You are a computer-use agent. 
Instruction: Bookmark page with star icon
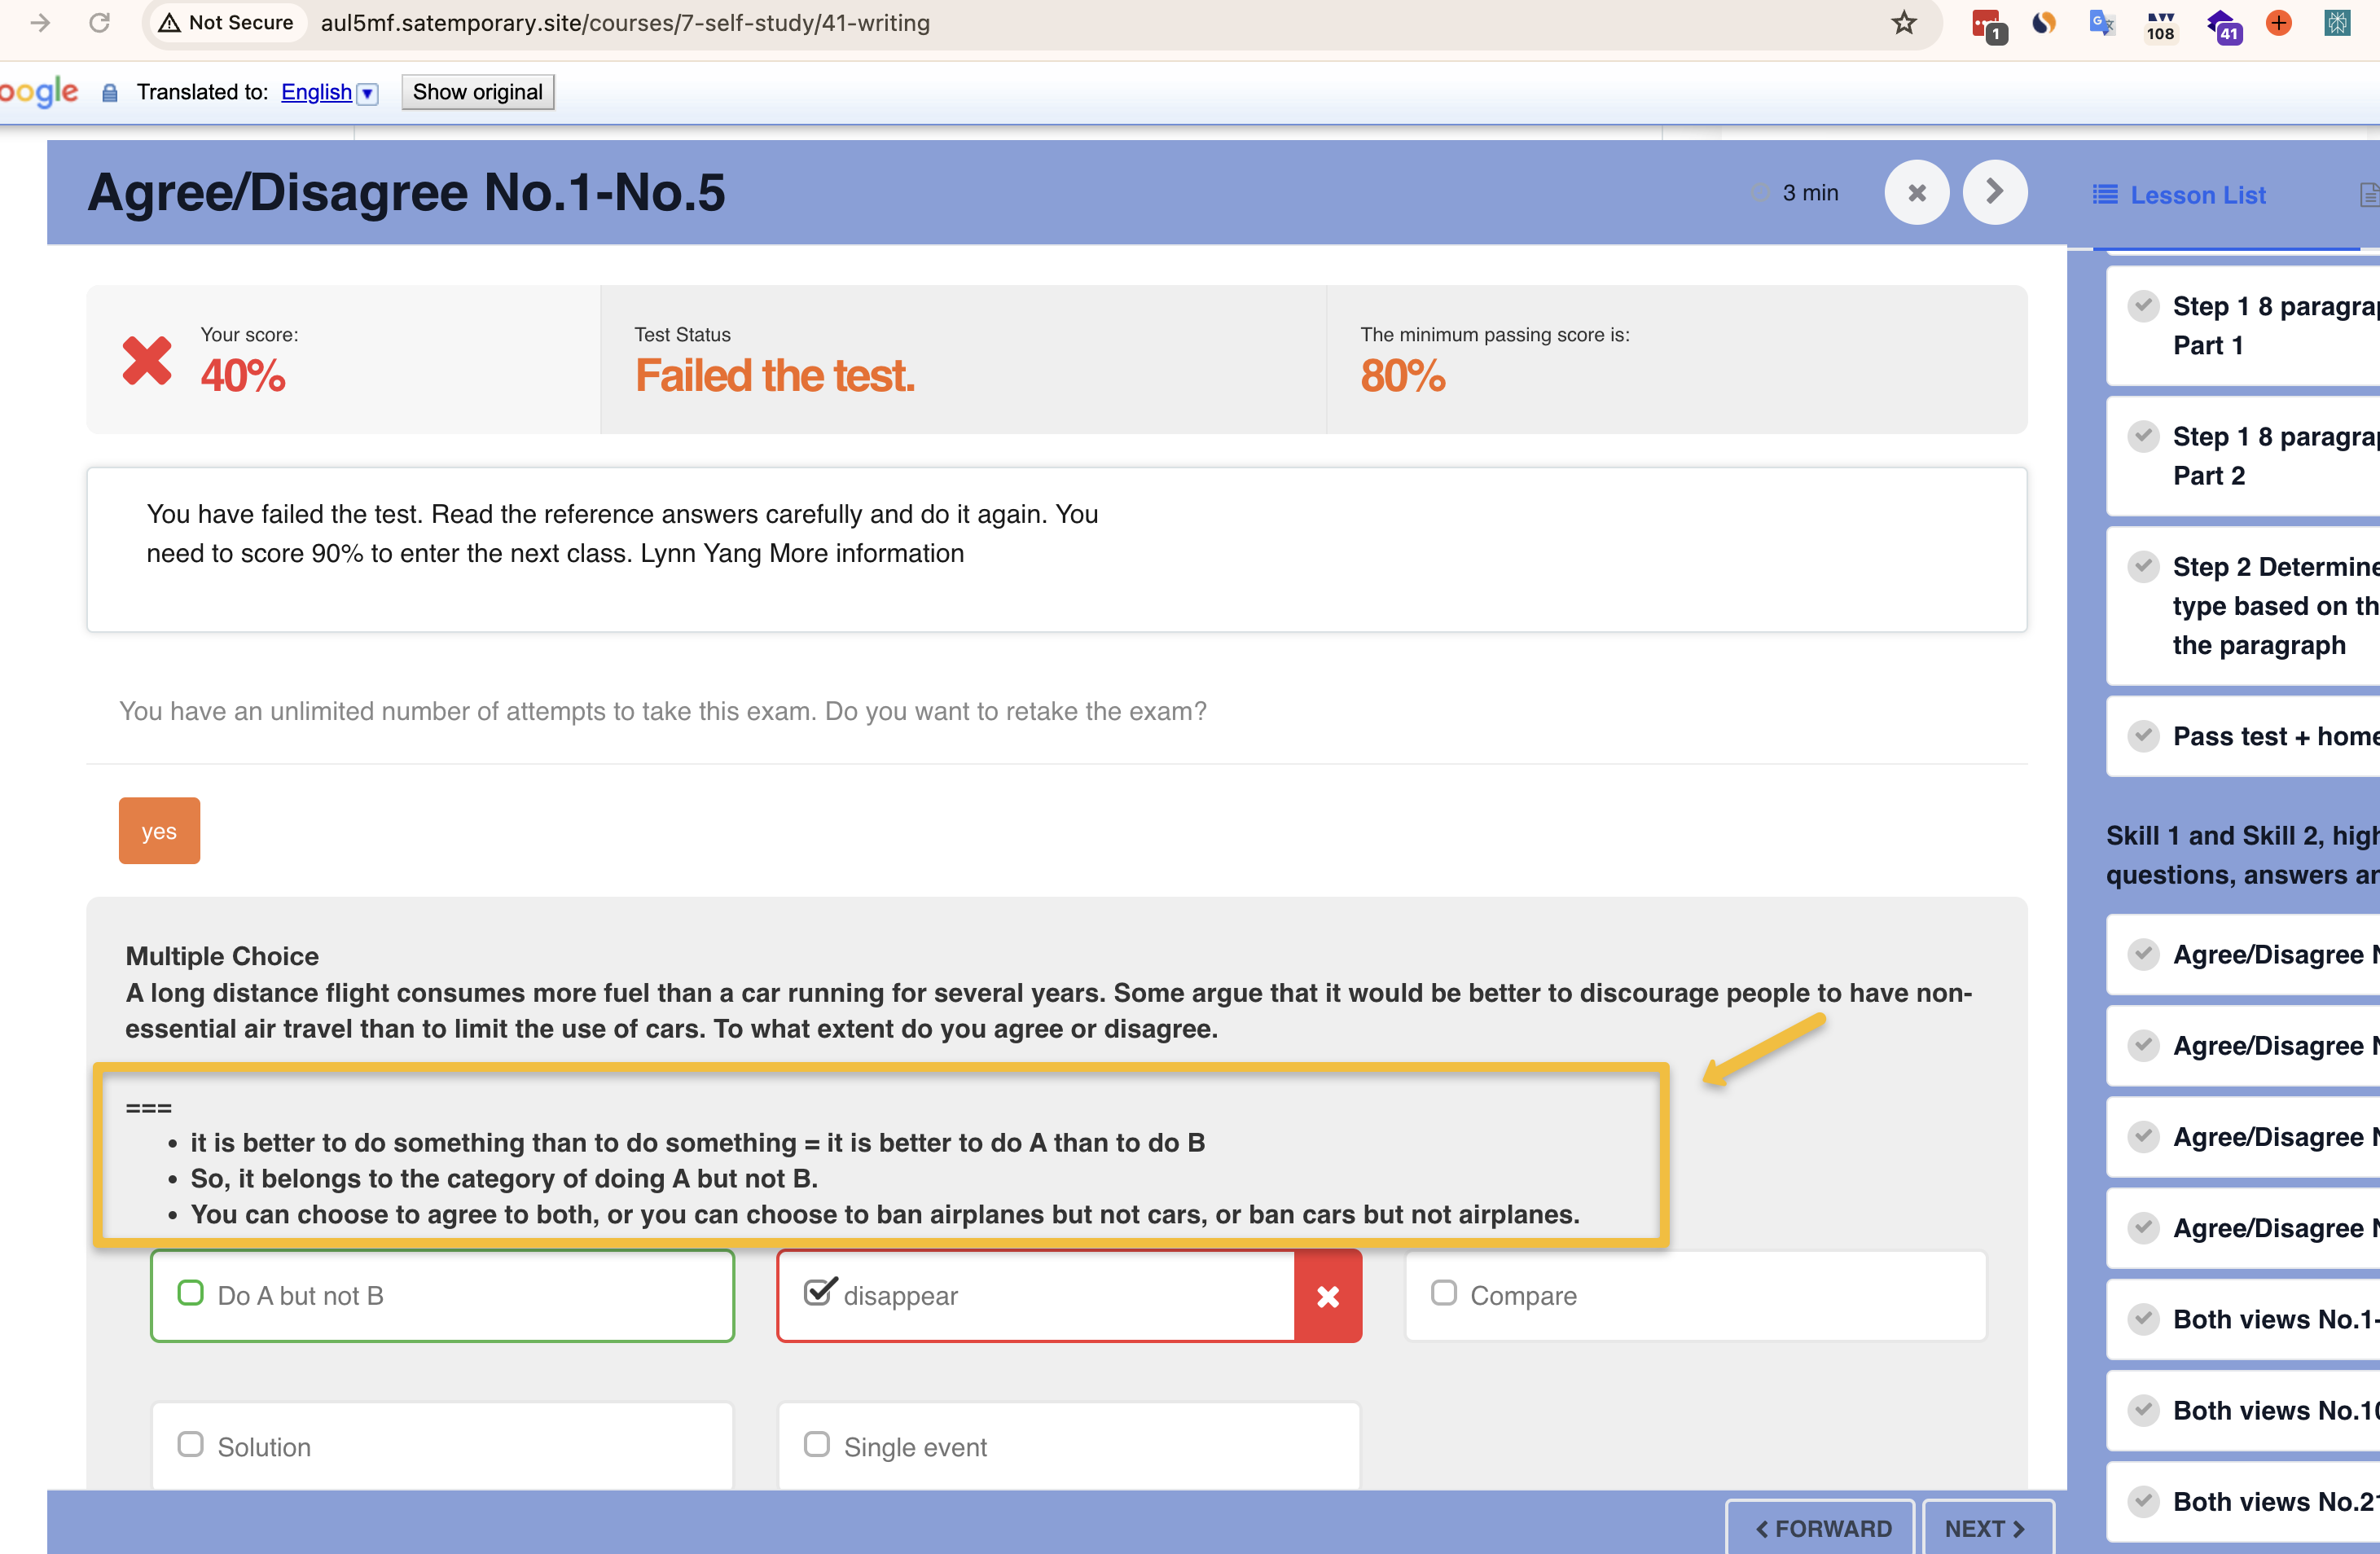pyautogui.click(x=1903, y=22)
